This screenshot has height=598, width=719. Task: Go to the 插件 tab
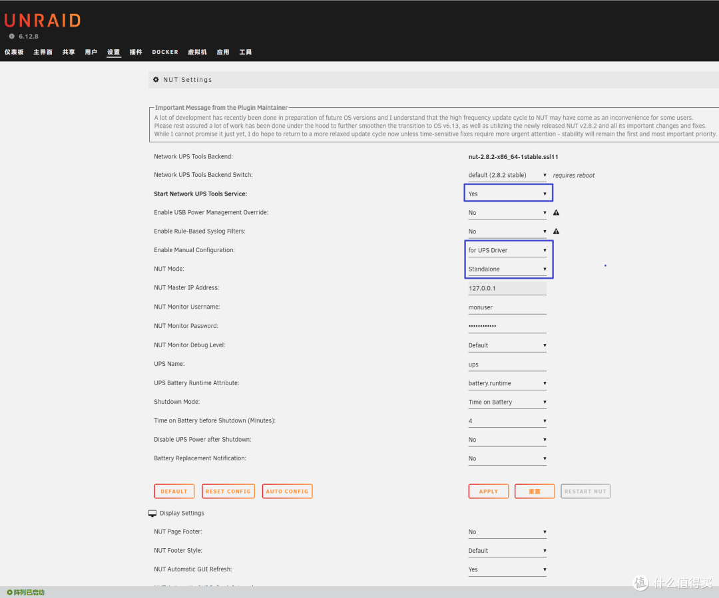click(x=136, y=52)
